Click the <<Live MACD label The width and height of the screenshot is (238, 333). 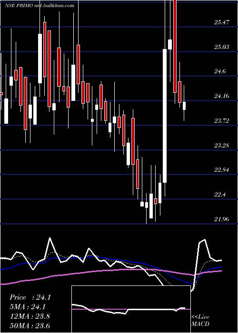(x=200, y=320)
